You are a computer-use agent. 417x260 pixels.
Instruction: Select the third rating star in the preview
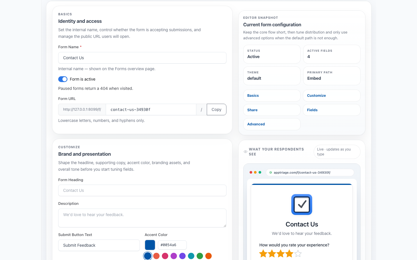(281, 254)
